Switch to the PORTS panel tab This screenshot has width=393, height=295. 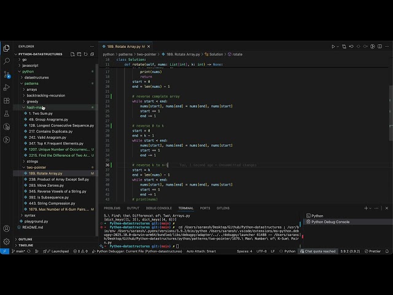tap(205, 208)
